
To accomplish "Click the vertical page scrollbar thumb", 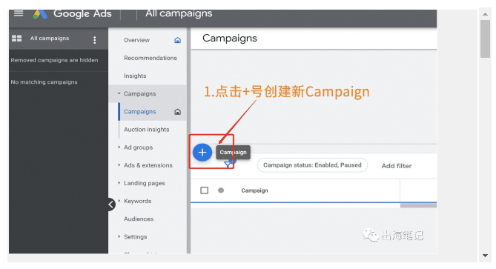I will pyautogui.click(x=485, y=39).
